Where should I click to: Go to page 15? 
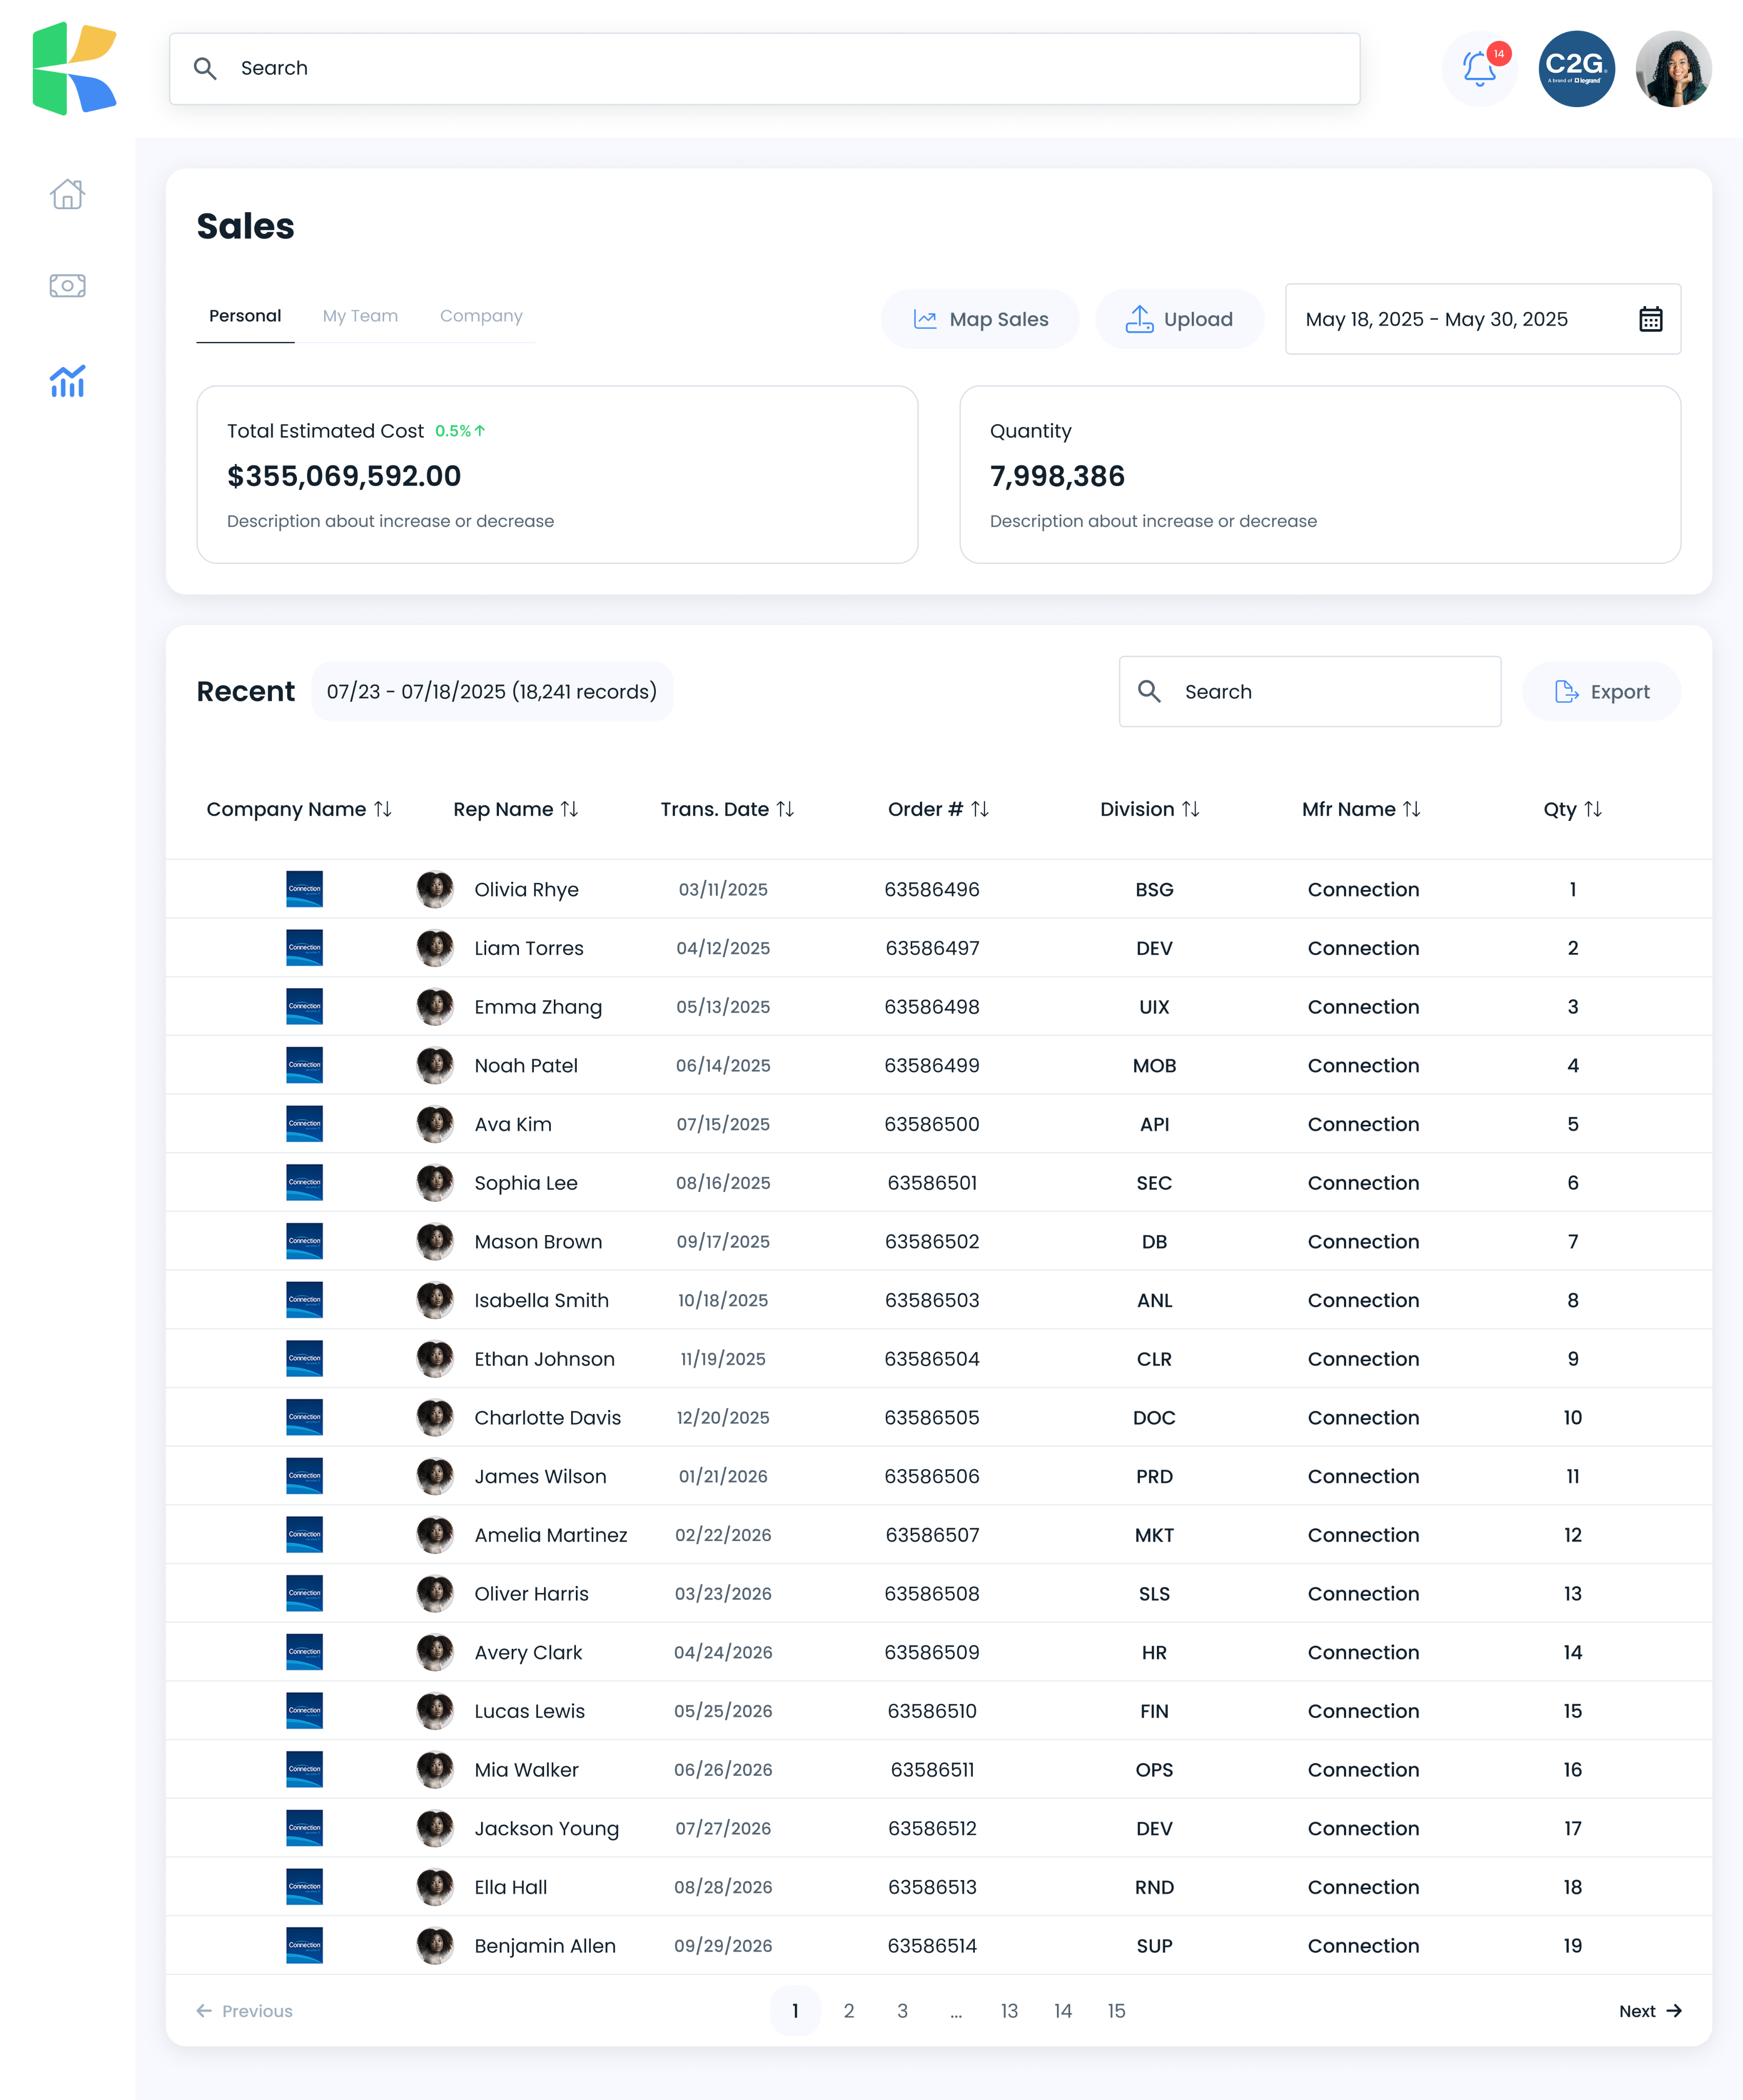click(x=1116, y=2010)
